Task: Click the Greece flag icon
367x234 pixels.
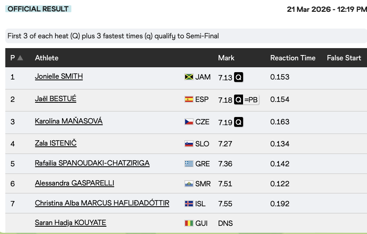Action: [189, 164]
